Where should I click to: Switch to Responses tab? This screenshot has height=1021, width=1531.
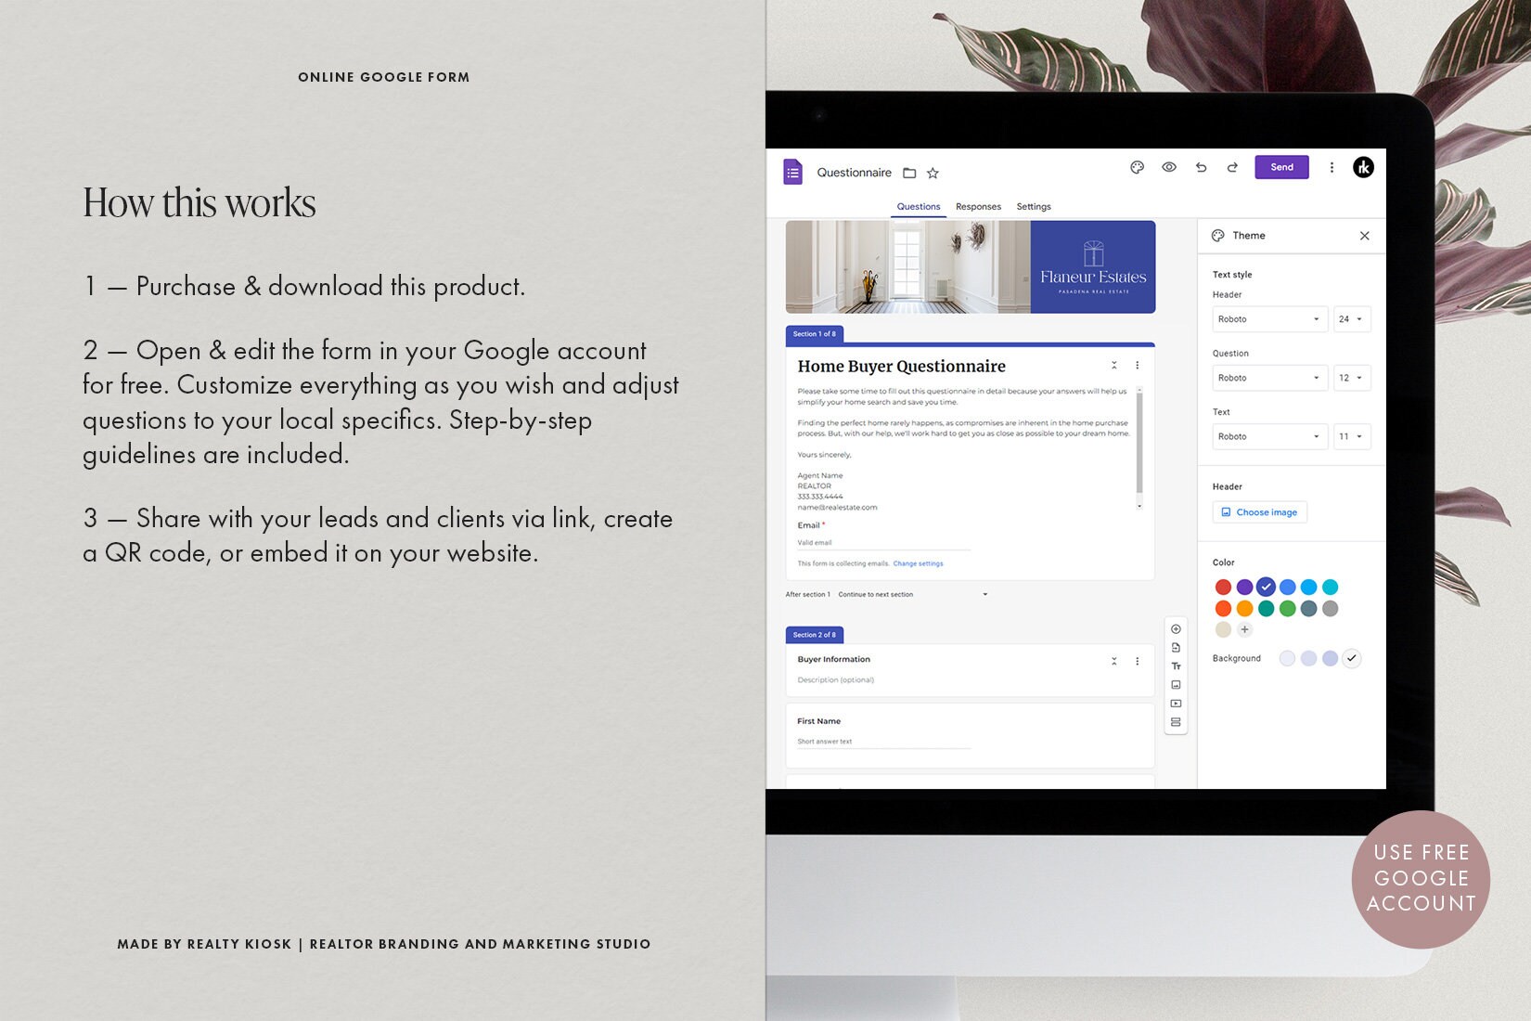pyautogui.click(x=978, y=207)
